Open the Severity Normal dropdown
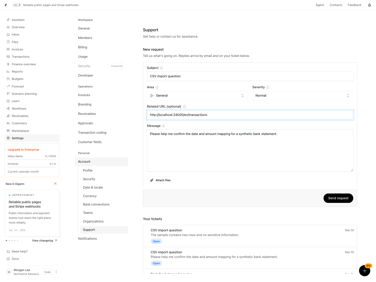Screen dimensions: 376x282 303,96
